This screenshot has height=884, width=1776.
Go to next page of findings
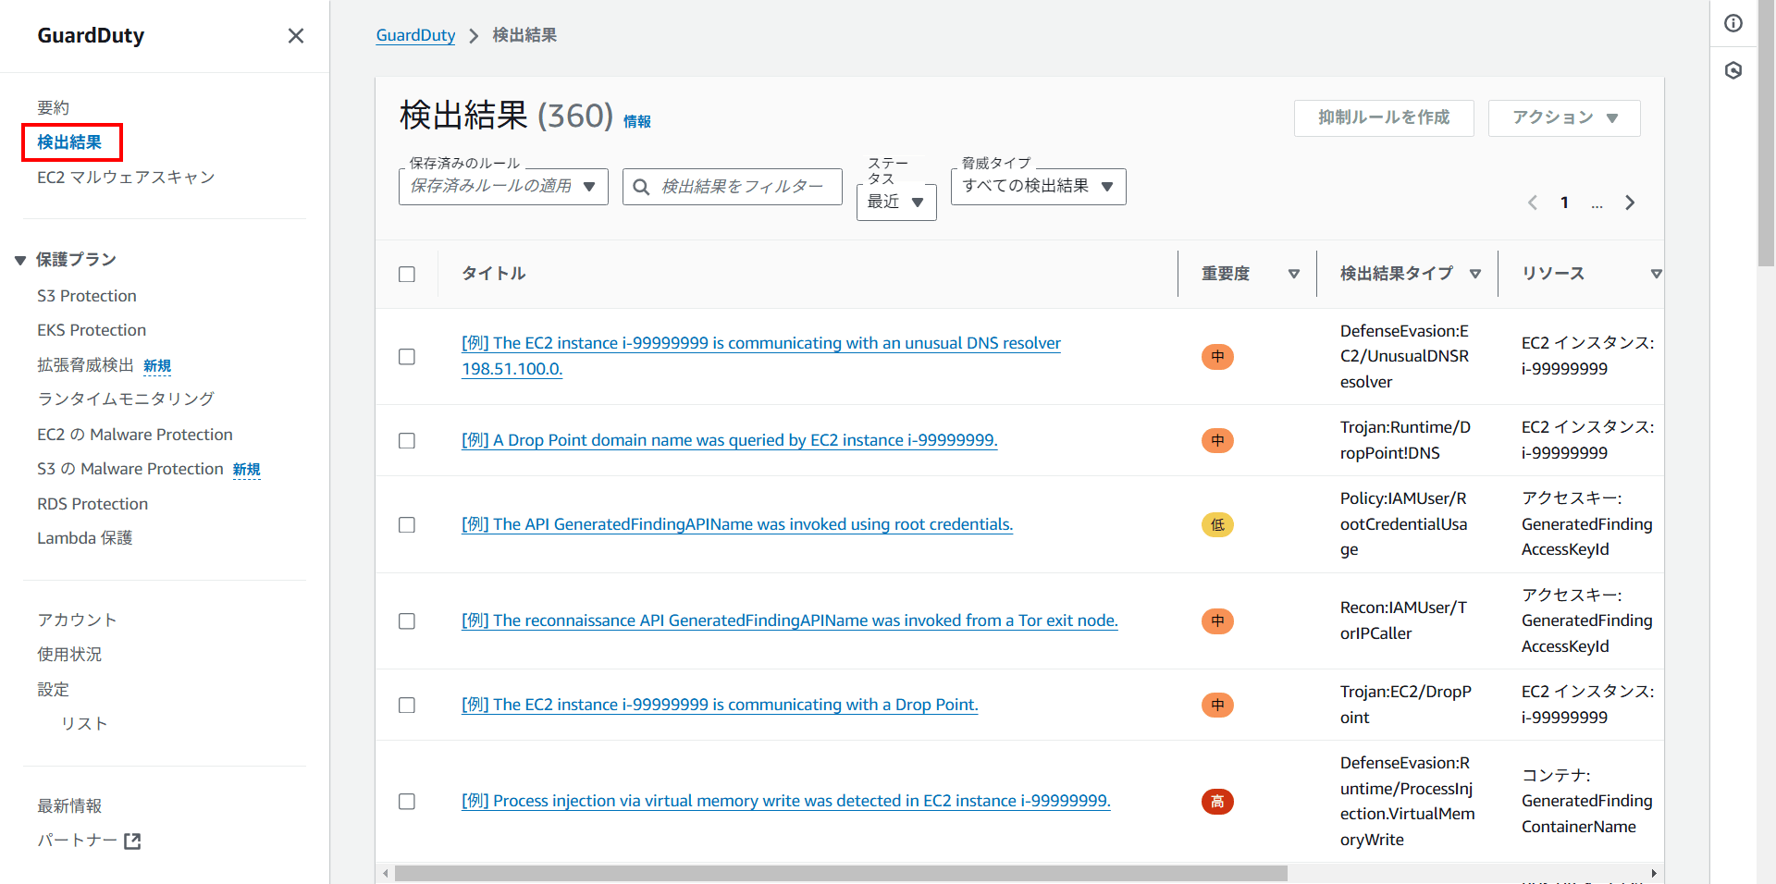(x=1630, y=203)
